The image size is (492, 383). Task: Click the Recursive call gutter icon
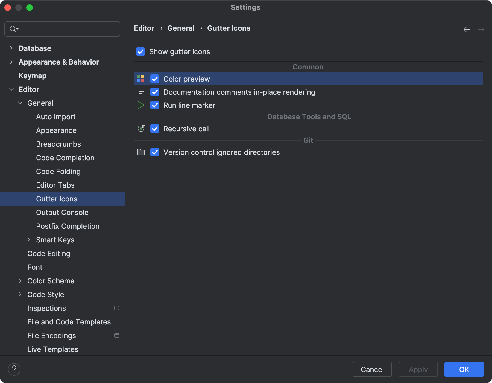tap(141, 129)
